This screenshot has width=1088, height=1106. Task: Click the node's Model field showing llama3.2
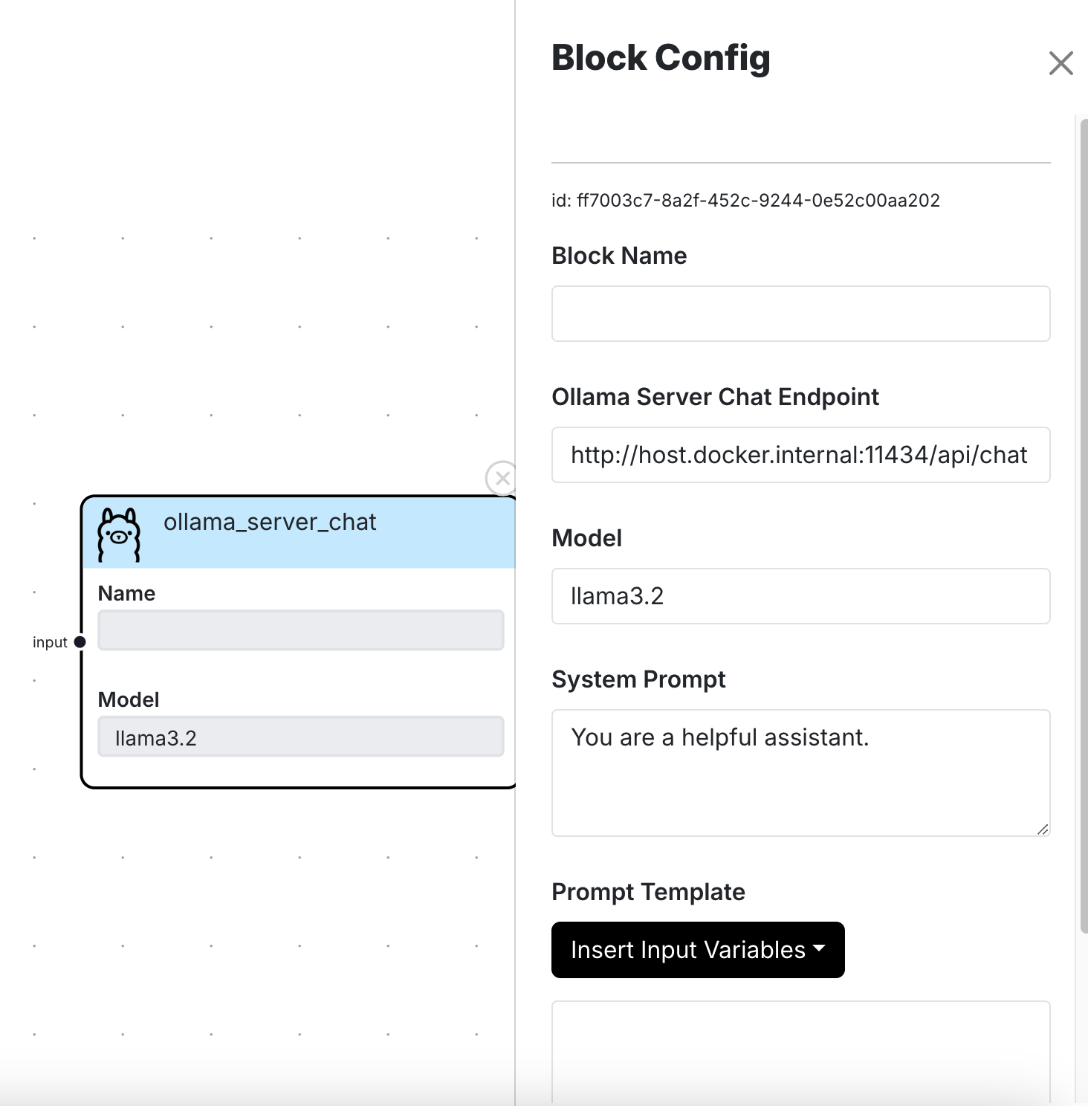pyautogui.click(x=300, y=737)
